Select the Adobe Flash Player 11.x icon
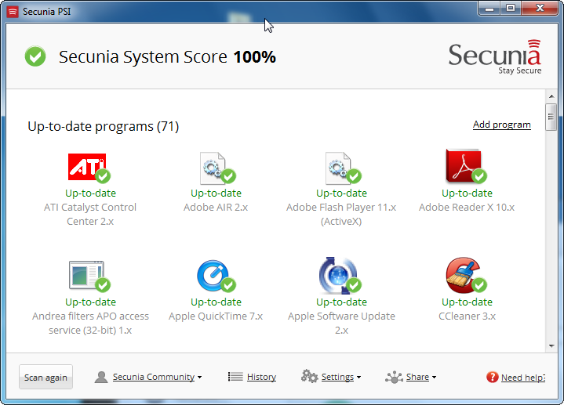The image size is (564, 405). tap(343, 168)
